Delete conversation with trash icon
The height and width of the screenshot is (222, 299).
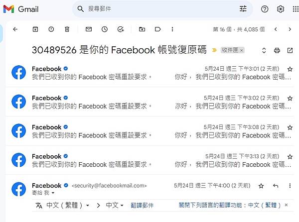point(67,29)
